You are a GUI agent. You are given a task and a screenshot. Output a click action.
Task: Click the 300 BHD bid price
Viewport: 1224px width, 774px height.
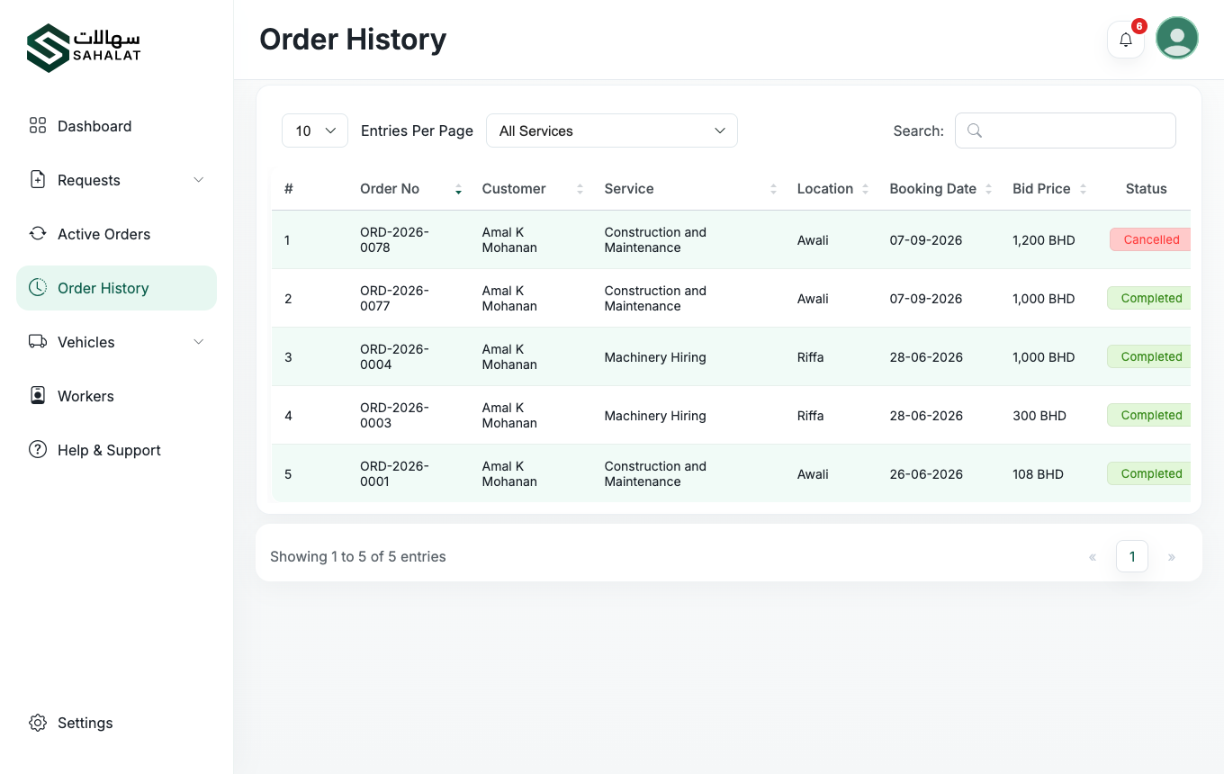click(x=1039, y=416)
